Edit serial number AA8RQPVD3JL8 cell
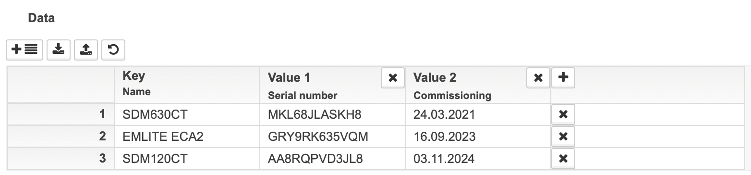Viewport: 751px width, 175px height. (332, 158)
